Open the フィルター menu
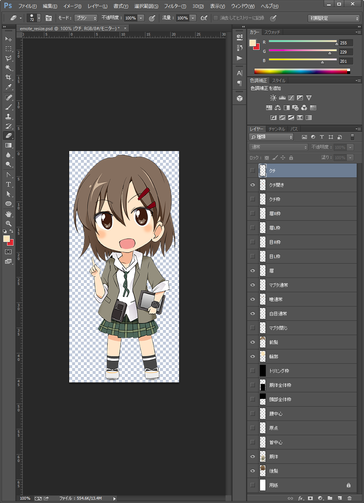 pyautogui.click(x=175, y=6)
